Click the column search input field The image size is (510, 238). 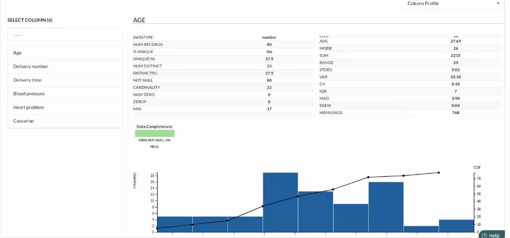65,35
